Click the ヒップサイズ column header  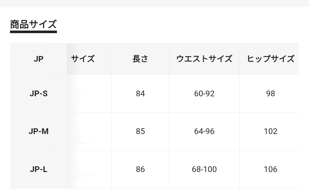click(x=271, y=59)
